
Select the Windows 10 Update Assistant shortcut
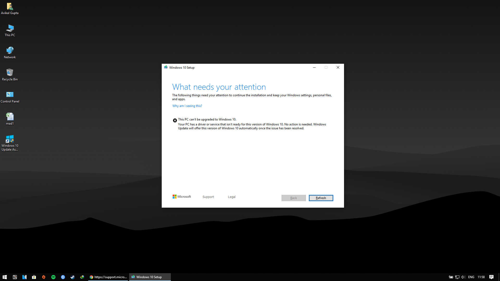(10, 143)
